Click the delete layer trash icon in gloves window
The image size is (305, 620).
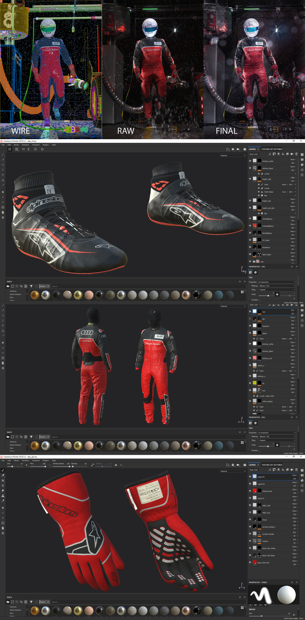[x=297, y=470]
